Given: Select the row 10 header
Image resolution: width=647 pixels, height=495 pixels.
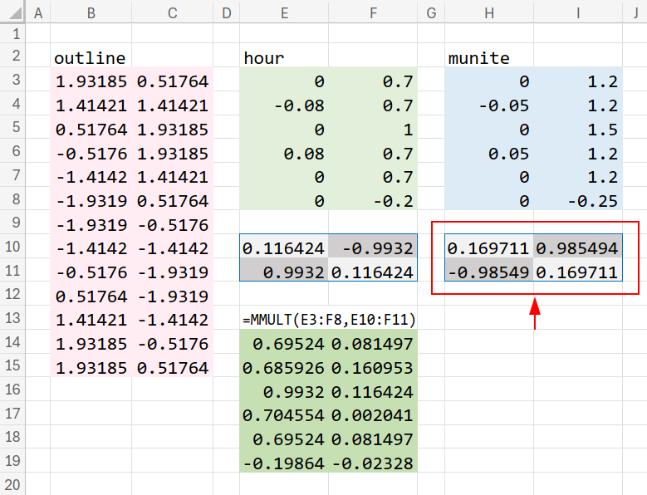Looking at the screenshot, I should pos(12,247).
